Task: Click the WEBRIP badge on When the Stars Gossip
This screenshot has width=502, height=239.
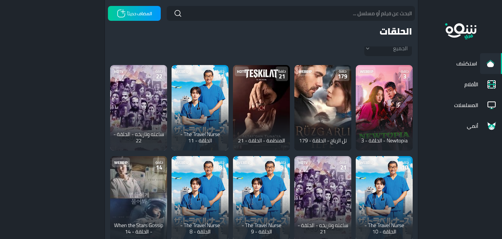Action: [x=121, y=162]
